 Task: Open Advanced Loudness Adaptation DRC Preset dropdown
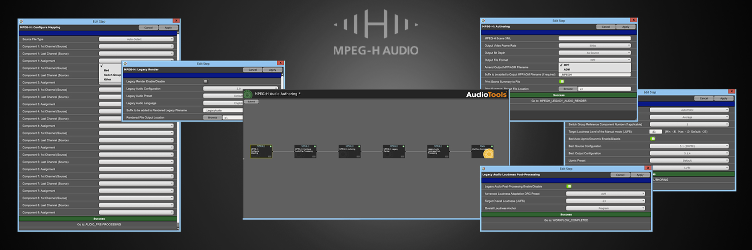[606, 193]
